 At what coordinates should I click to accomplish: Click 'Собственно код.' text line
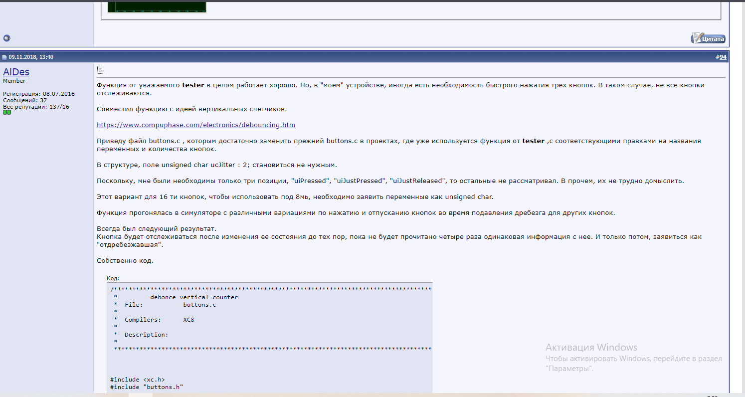[x=125, y=260]
